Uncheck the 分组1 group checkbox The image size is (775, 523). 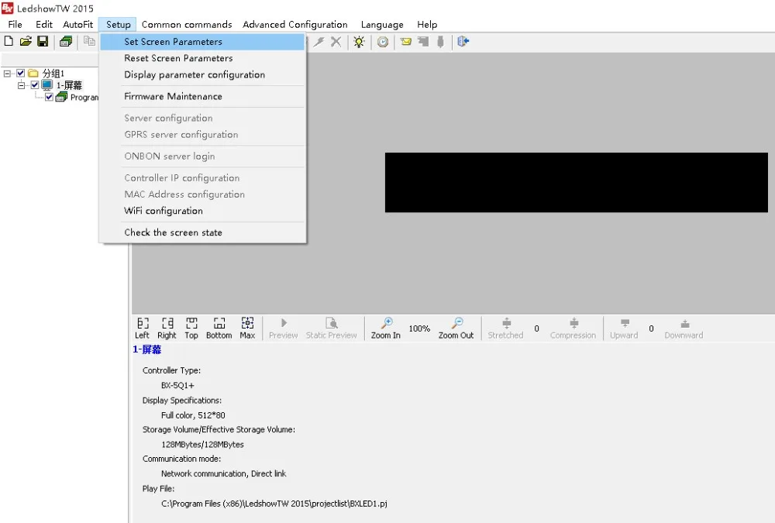coord(21,73)
